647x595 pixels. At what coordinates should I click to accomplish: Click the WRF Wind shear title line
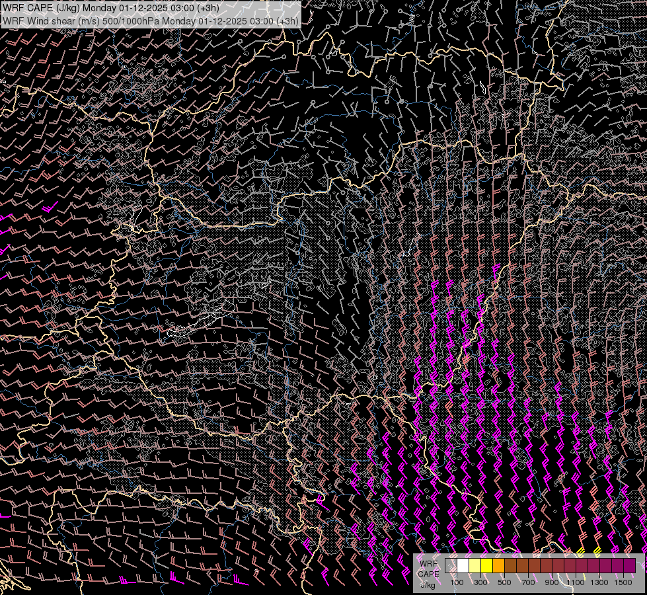pos(150,20)
